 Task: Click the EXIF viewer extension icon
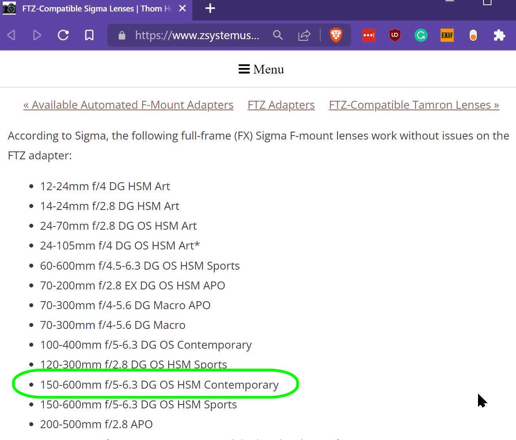447,35
